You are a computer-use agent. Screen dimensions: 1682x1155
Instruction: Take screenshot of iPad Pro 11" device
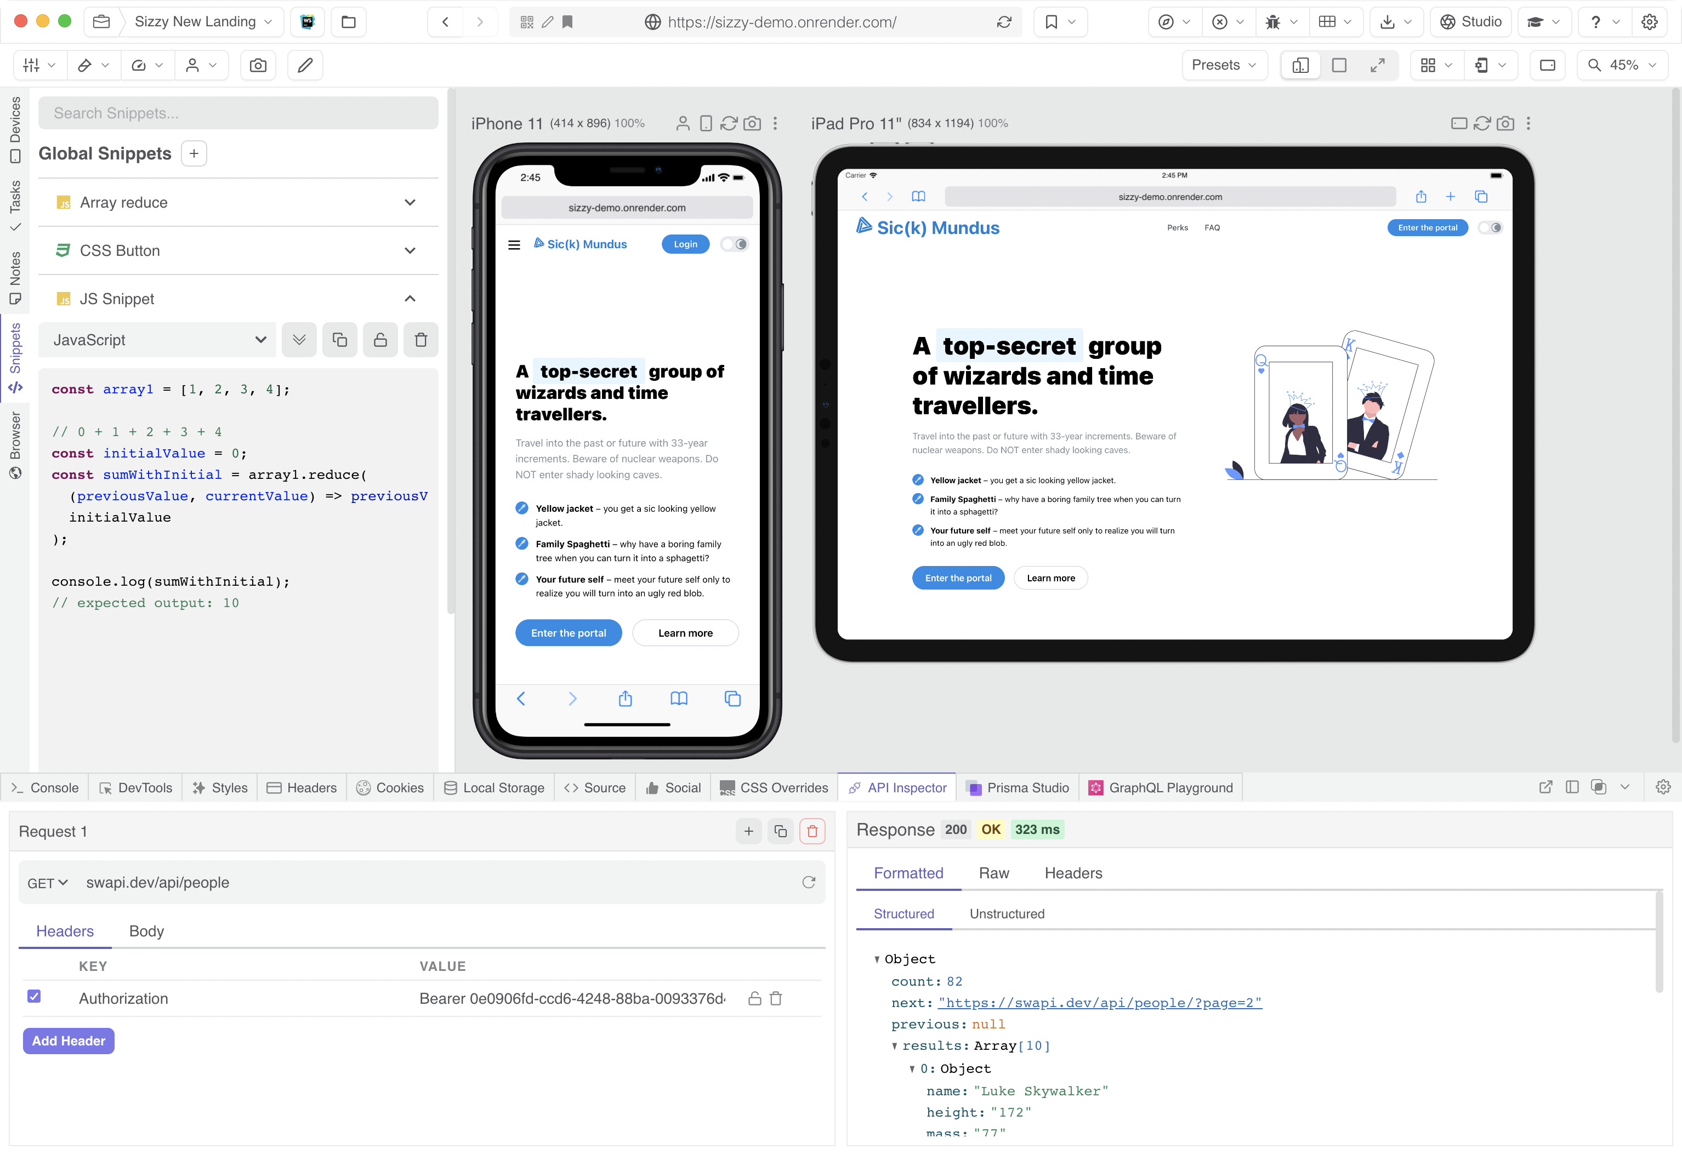(1505, 124)
